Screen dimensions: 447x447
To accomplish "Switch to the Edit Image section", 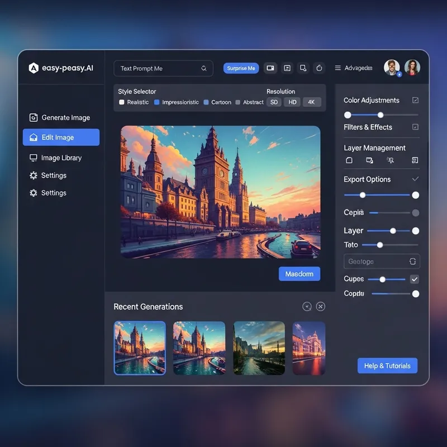I will click(60, 137).
